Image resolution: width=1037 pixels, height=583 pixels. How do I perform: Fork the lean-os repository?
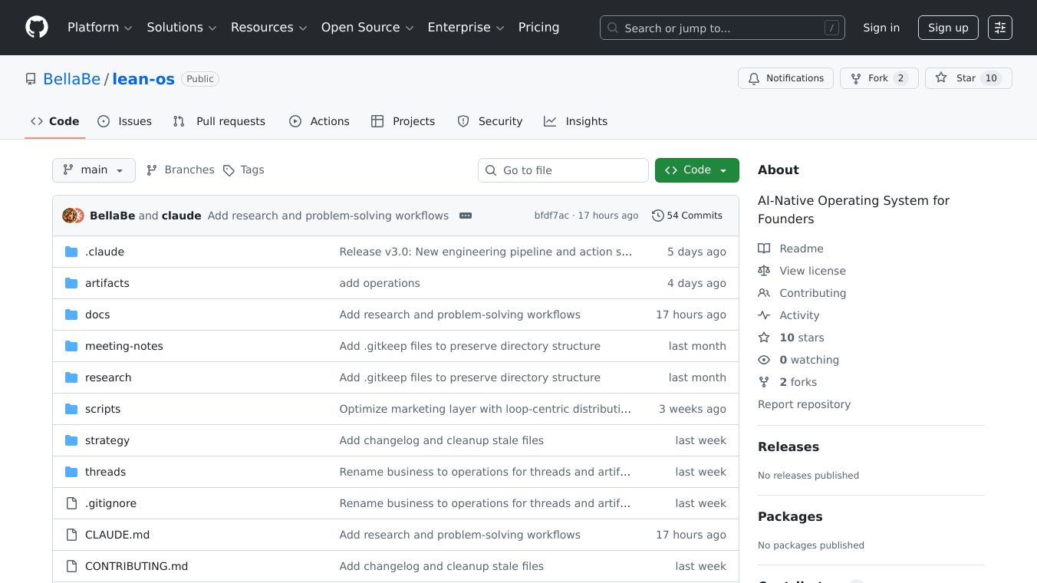coord(878,78)
